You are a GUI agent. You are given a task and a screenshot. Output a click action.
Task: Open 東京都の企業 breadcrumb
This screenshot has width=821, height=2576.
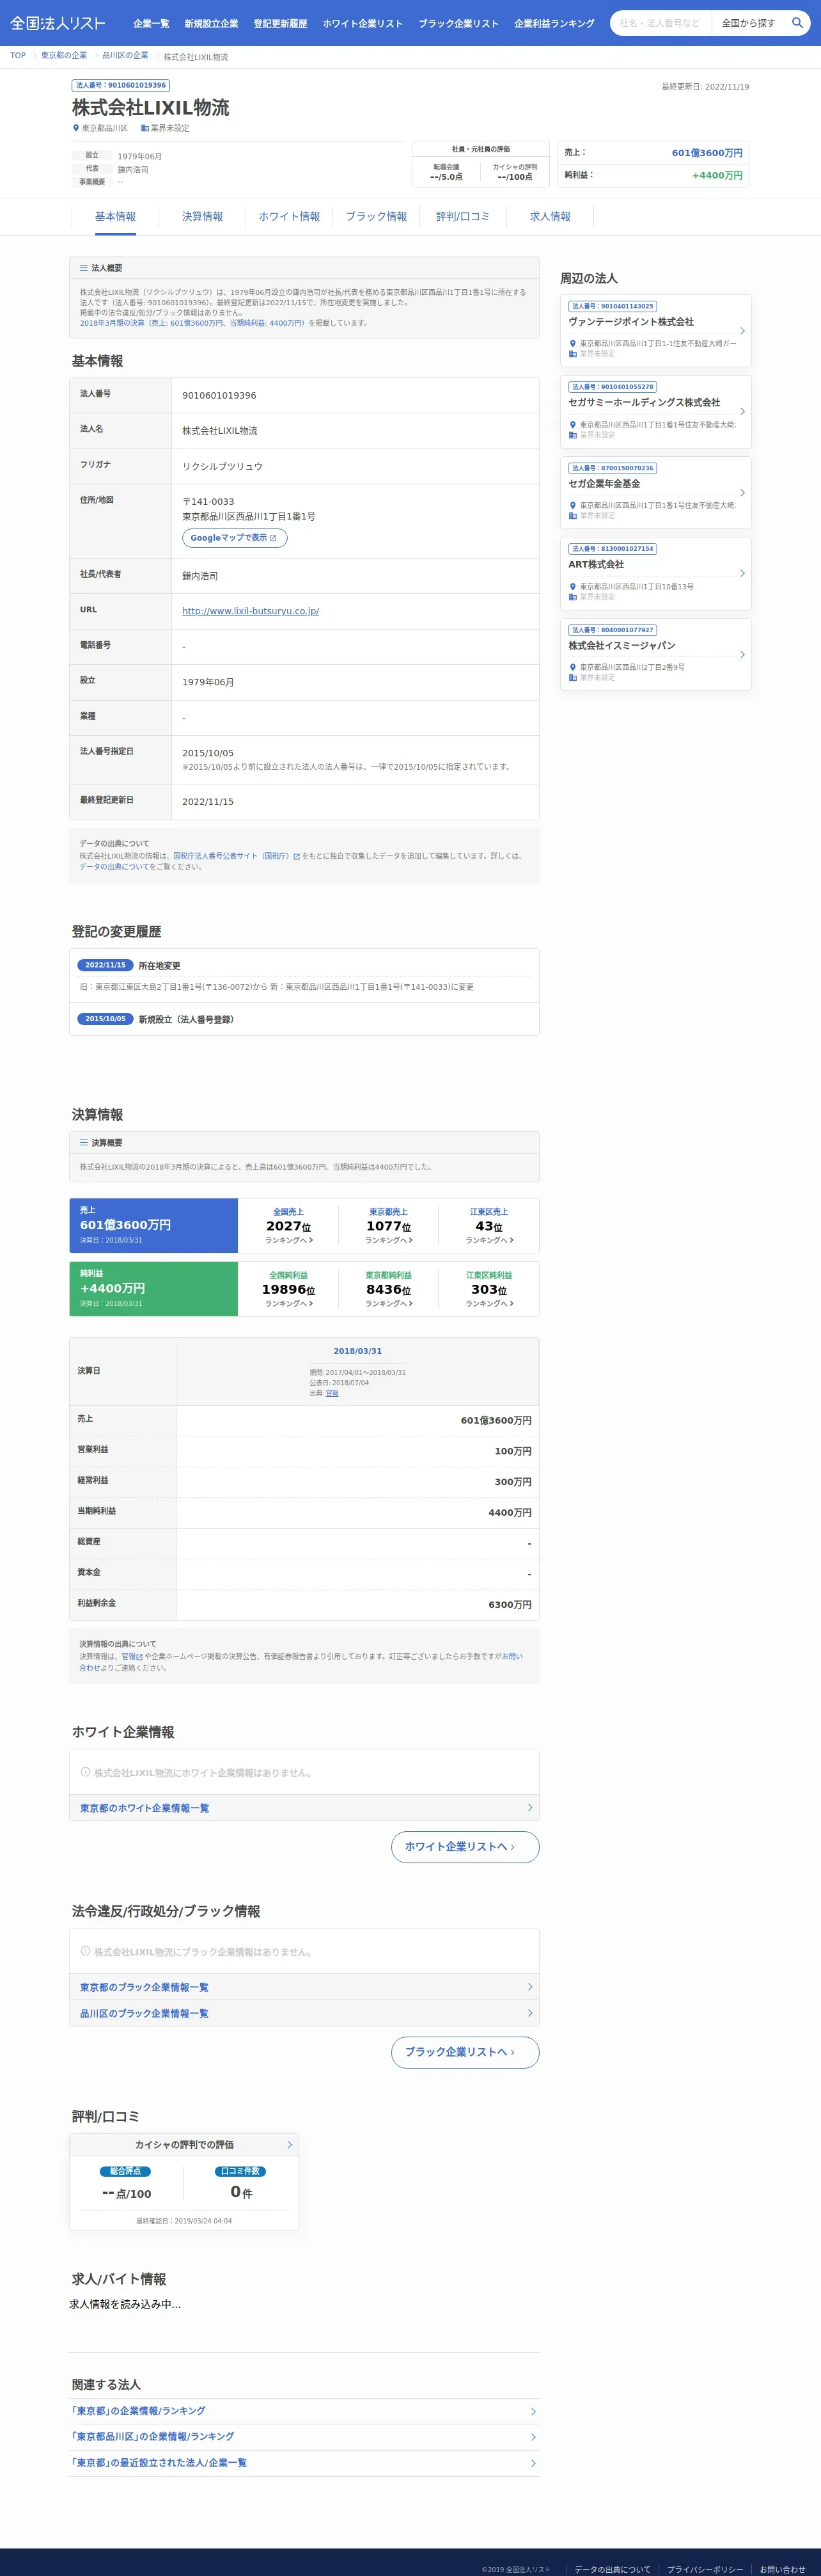tap(64, 56)
